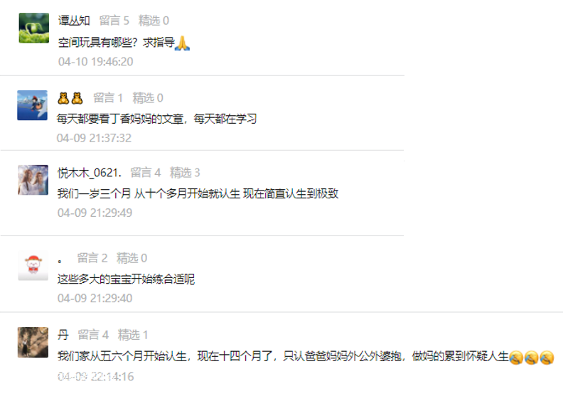Click the username 悦木木_0621.
This screenshot has height=396, width=563.
click(x=90, y=173)
